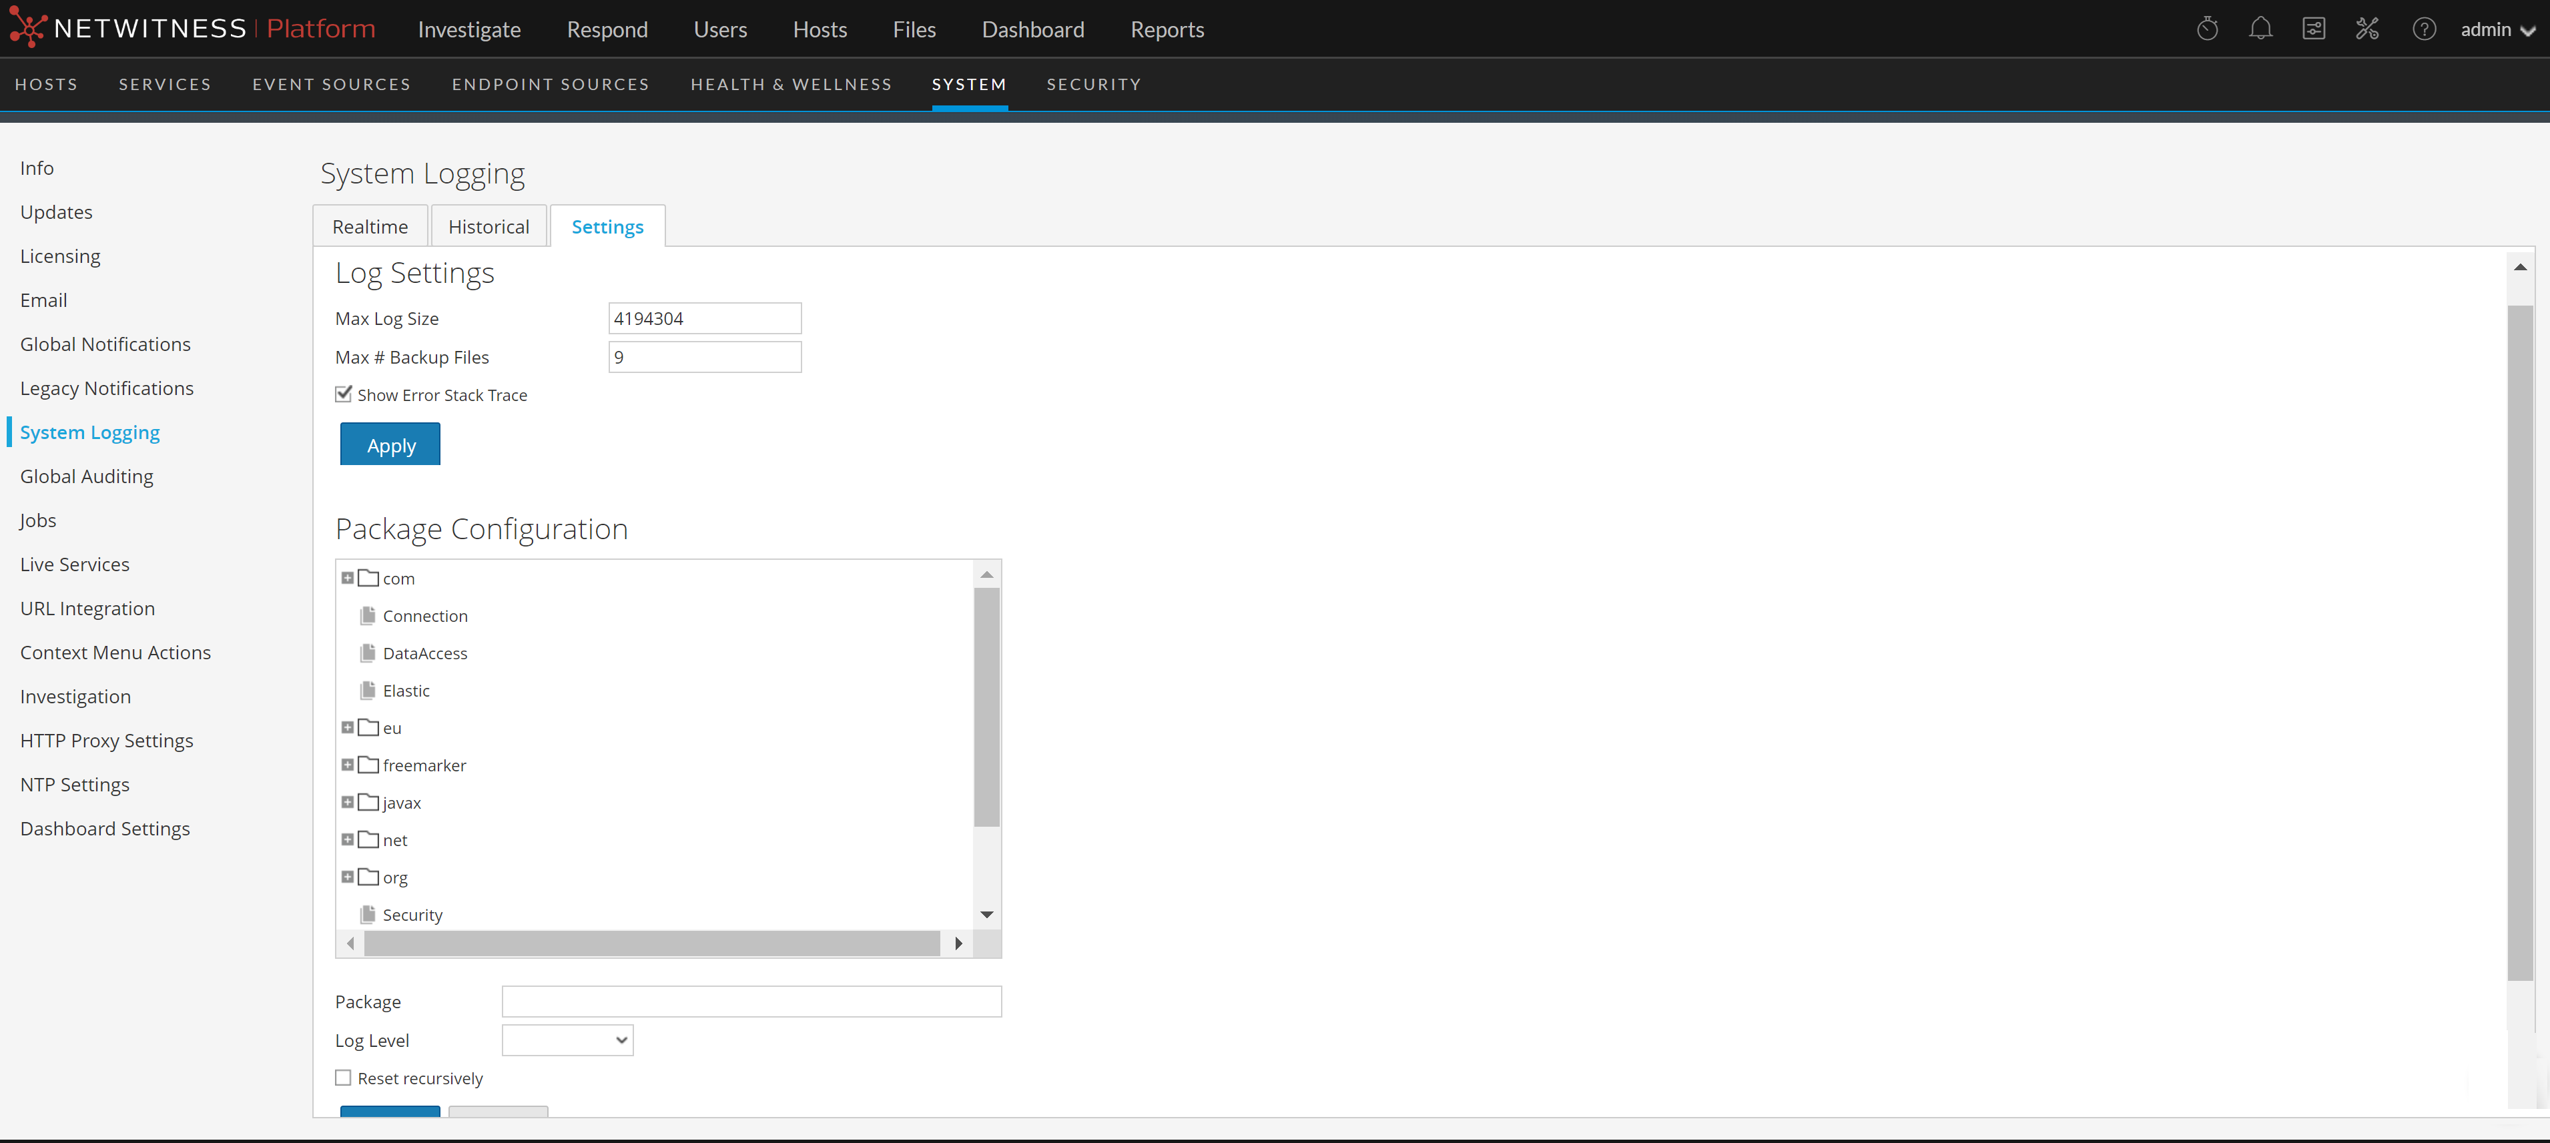Open Global Auditing in sidebar
2550x1143 pixels.
(86, 476)
